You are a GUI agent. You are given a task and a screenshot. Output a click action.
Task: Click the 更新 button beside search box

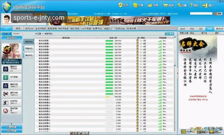click(x=218, y=14)
